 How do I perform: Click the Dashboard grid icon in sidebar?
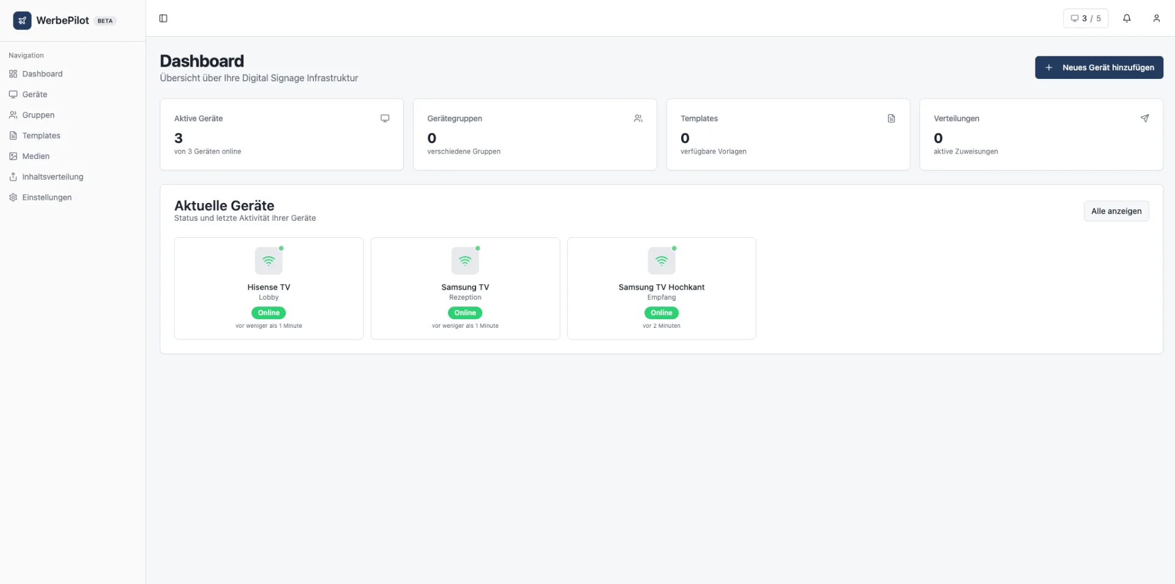(13, 74)
